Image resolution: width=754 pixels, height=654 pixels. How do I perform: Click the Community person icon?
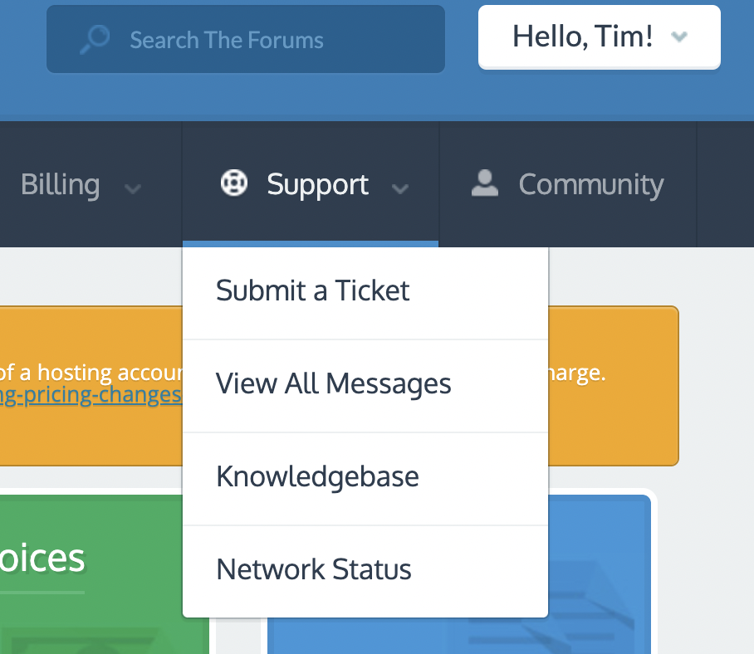485,183
